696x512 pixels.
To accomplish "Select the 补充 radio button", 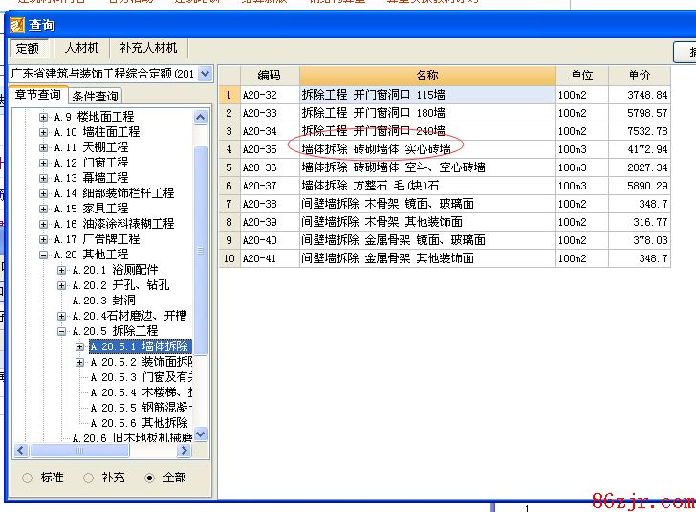I will click(88, 477).
